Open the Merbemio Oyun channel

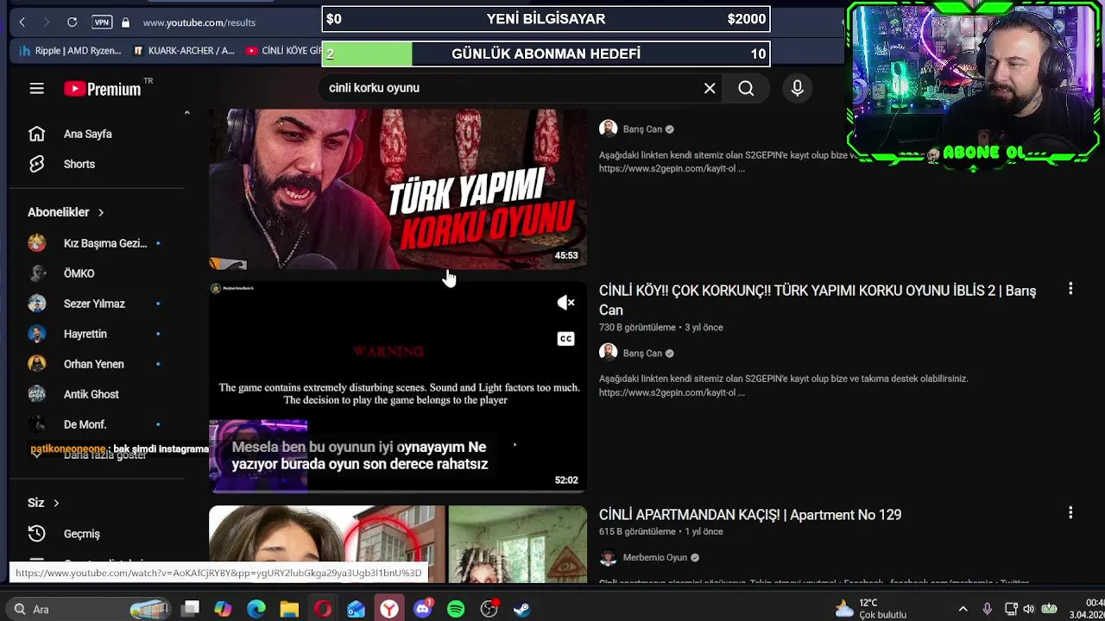tap(655, 558)
